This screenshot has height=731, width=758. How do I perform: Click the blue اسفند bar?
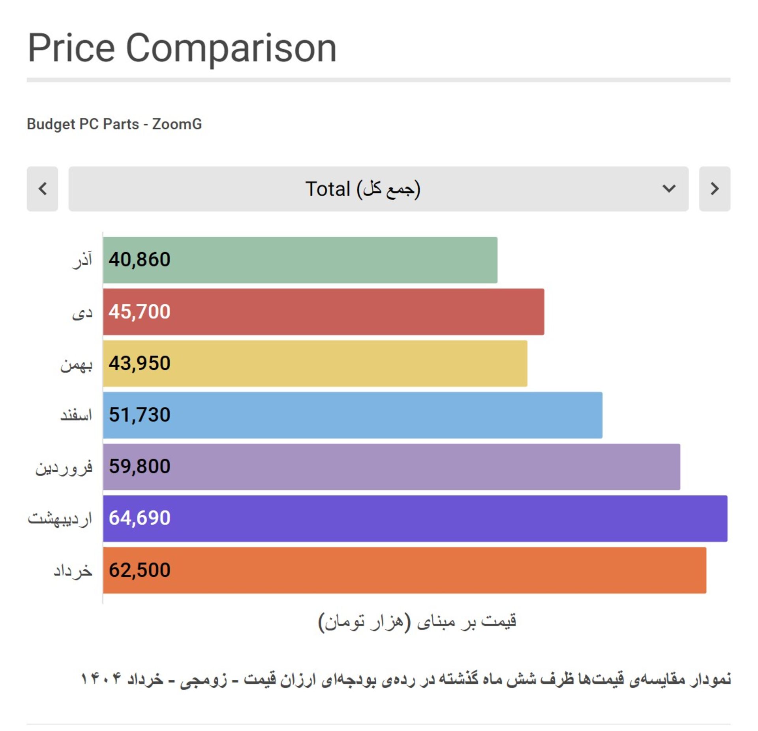pyautogui.click(x=353, y=415)
